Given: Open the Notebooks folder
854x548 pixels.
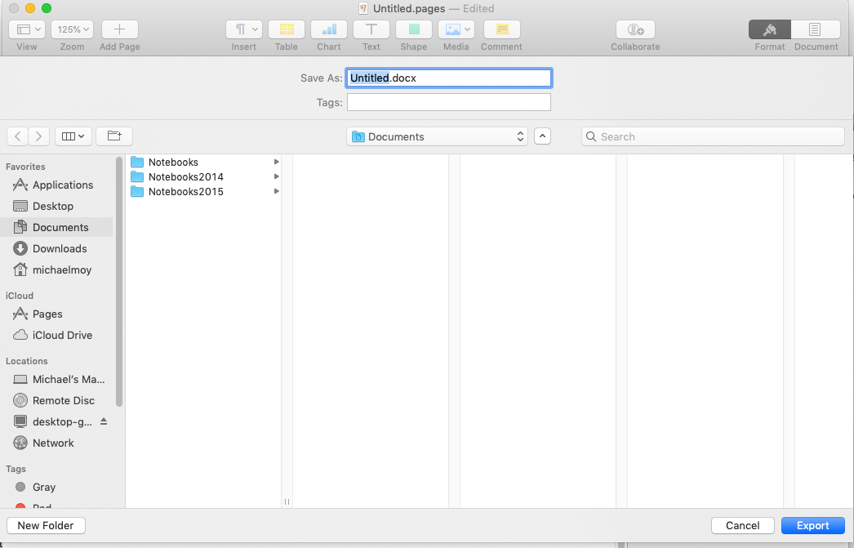Looking at the screenshot, I should [x=205, y=162].
